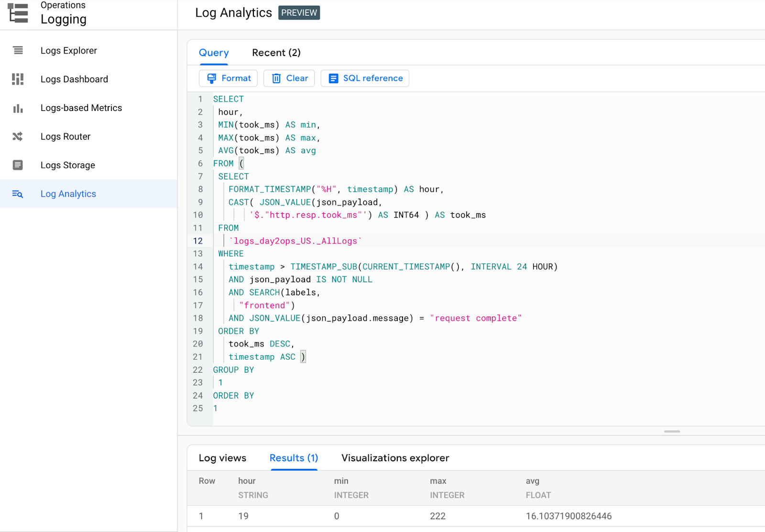Click the FLOAT type label under avg

(538, 495)
